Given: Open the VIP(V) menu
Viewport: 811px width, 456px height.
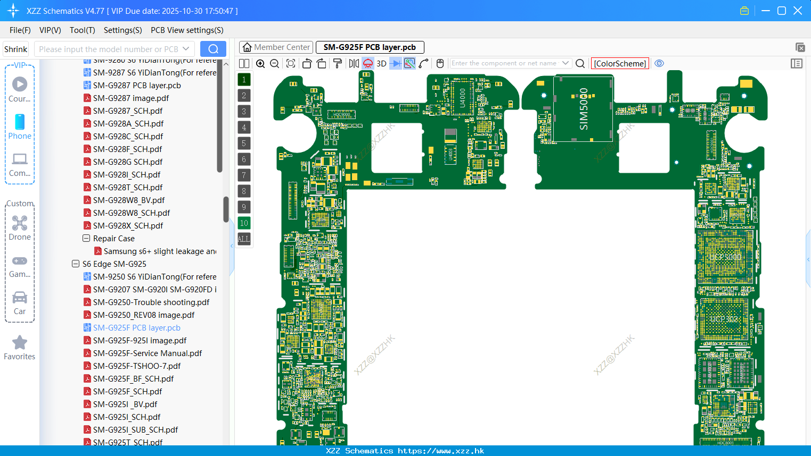Looking at the screenshot, I should 50,30.
